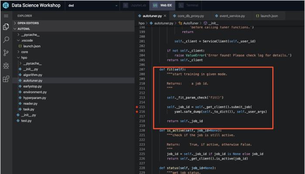
Task: Click the Python file icon beside algorithm.py
Action: click(20, 75)
